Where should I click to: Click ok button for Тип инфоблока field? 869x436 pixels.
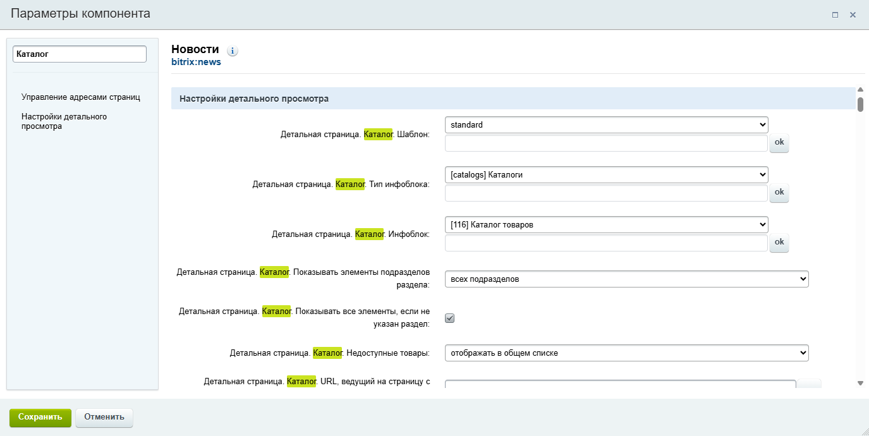tap(779, 193)
